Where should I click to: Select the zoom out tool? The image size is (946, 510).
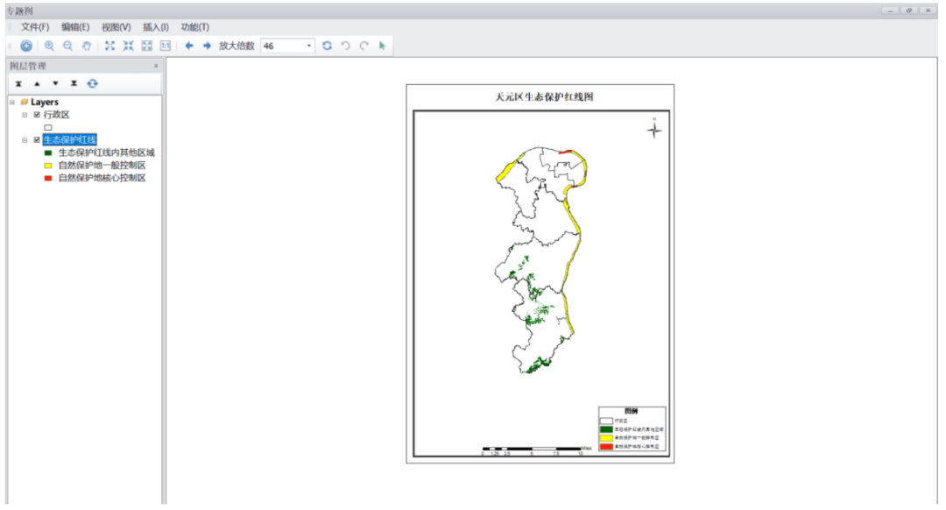(x=67, y=46)
